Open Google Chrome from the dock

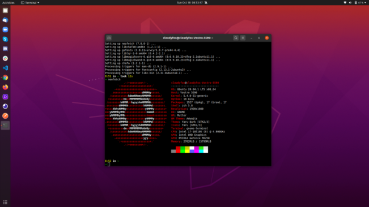[5, 77]
